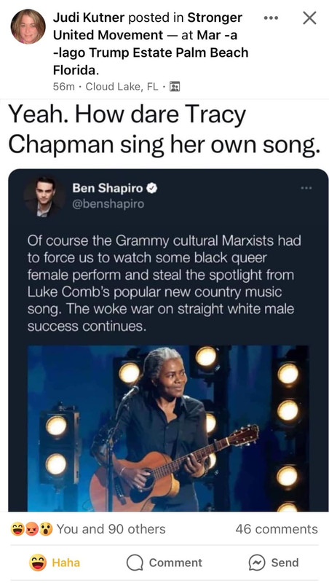
Task: Tap the Comment speech bubble icon
Action: 135,563
